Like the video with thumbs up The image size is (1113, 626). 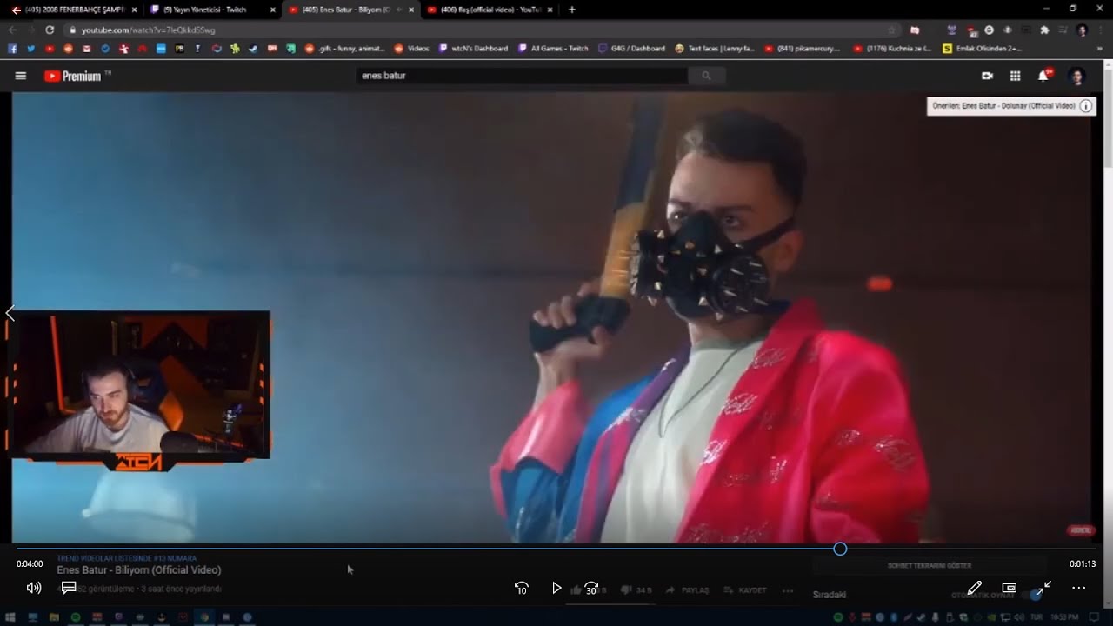pos(576,590)
